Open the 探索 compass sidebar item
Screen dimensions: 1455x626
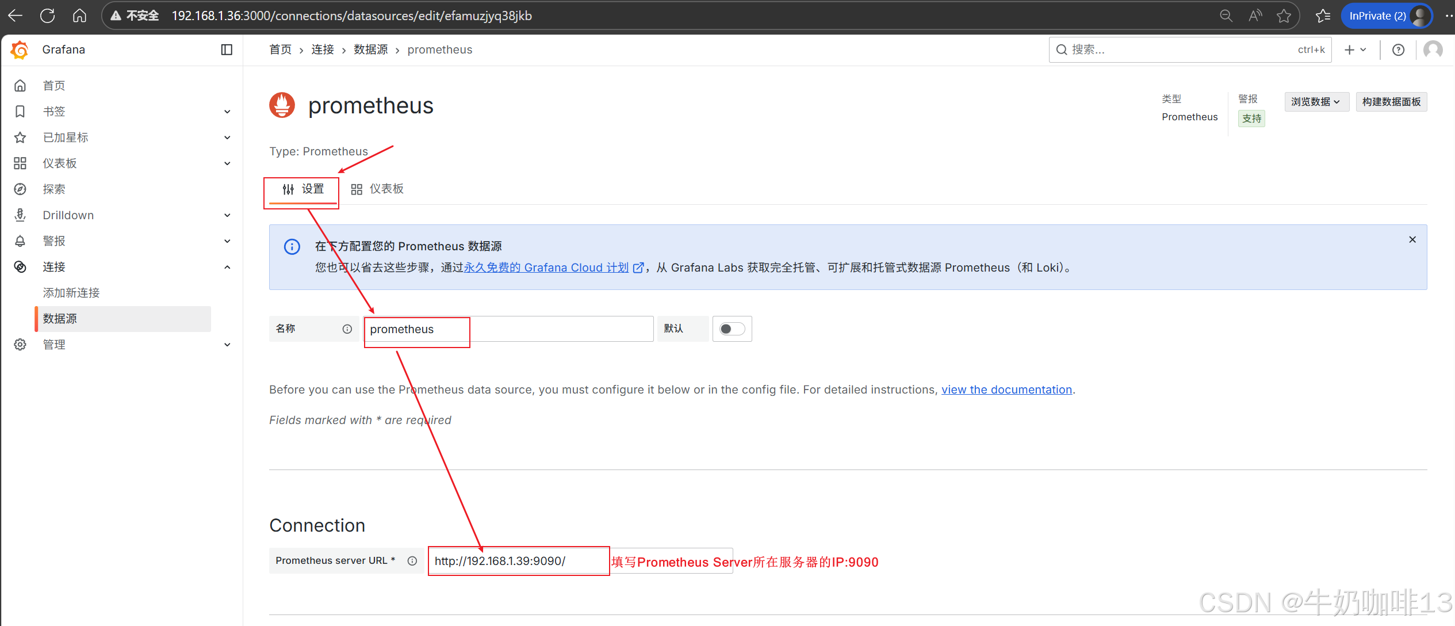click(x=53, y=189)
